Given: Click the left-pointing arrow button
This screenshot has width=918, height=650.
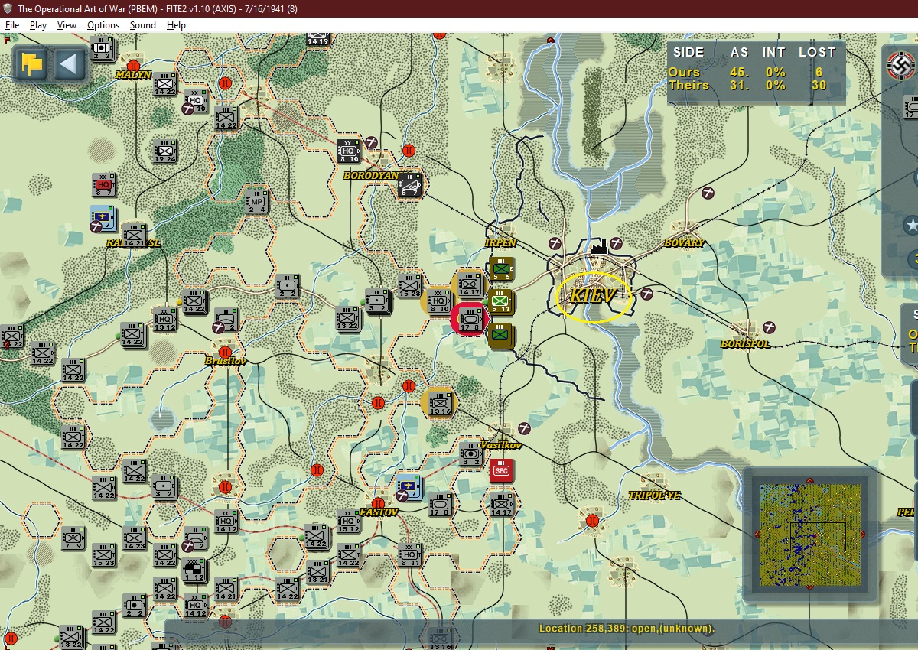Looking at the screenshot, I should coord(70,64).
